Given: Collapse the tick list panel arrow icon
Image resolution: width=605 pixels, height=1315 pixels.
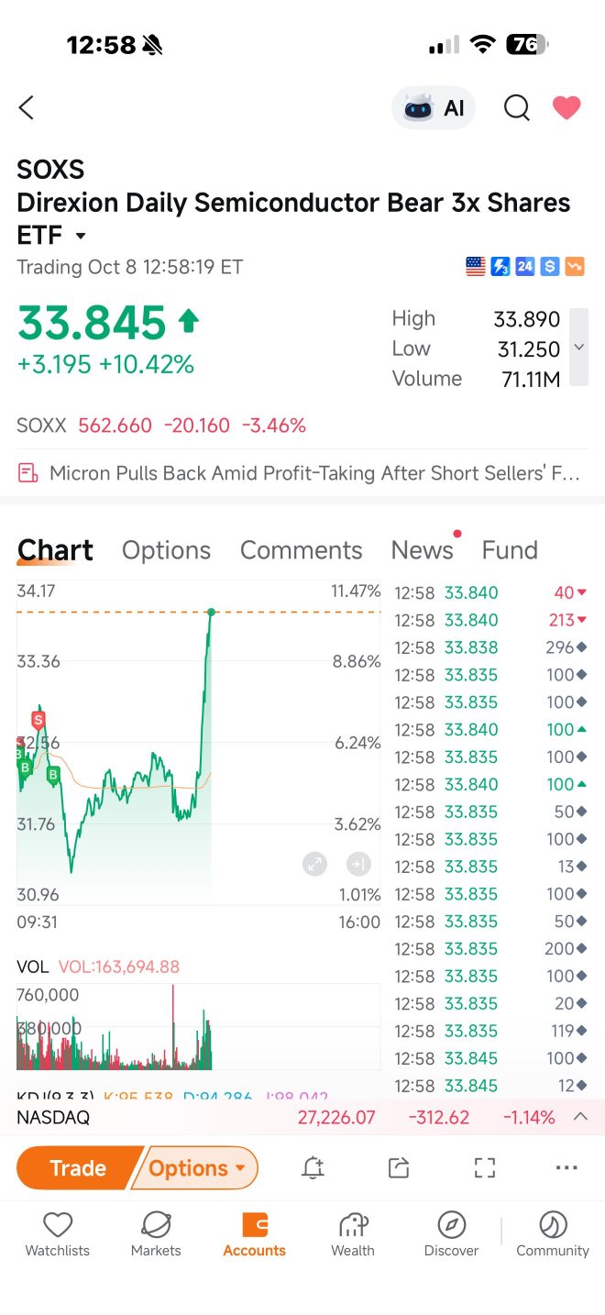Looking at the screenshot, I should pyautogui.click(x=358, y=864).
